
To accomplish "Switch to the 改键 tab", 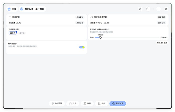I will point(73,103).
